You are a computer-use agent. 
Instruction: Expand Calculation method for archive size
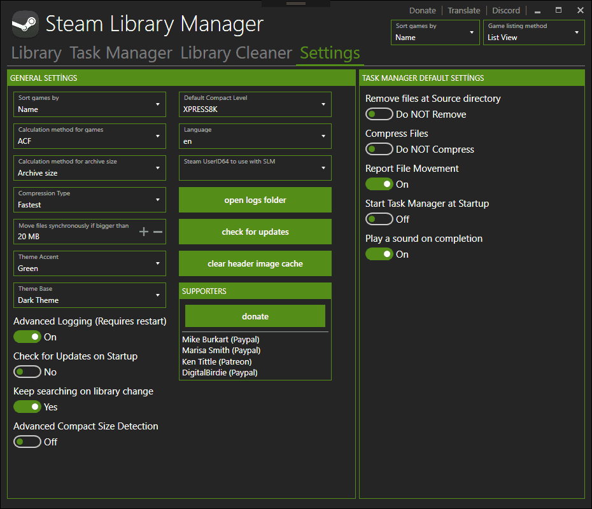[x=90, y=168]
